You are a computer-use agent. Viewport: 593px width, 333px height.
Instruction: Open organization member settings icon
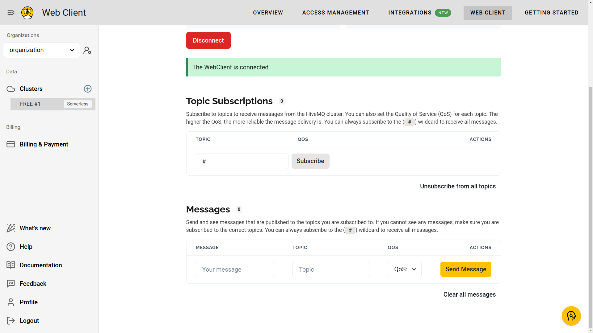click(87, 50)
